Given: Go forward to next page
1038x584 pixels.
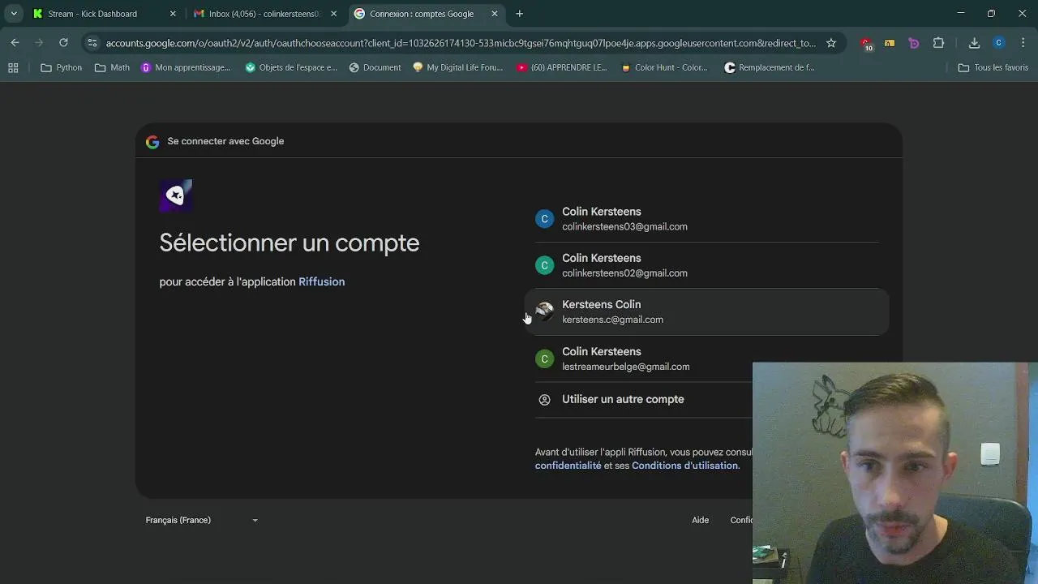Looking at the screenshot, I should tap(40, 43).
